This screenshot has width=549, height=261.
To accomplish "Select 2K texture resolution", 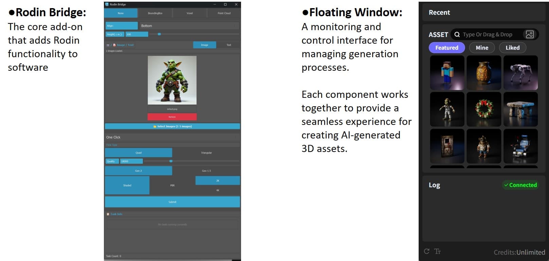I will coord(218,181).
